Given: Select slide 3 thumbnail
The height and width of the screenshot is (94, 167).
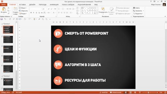Looking at the screenshot, I should [8, 49].
